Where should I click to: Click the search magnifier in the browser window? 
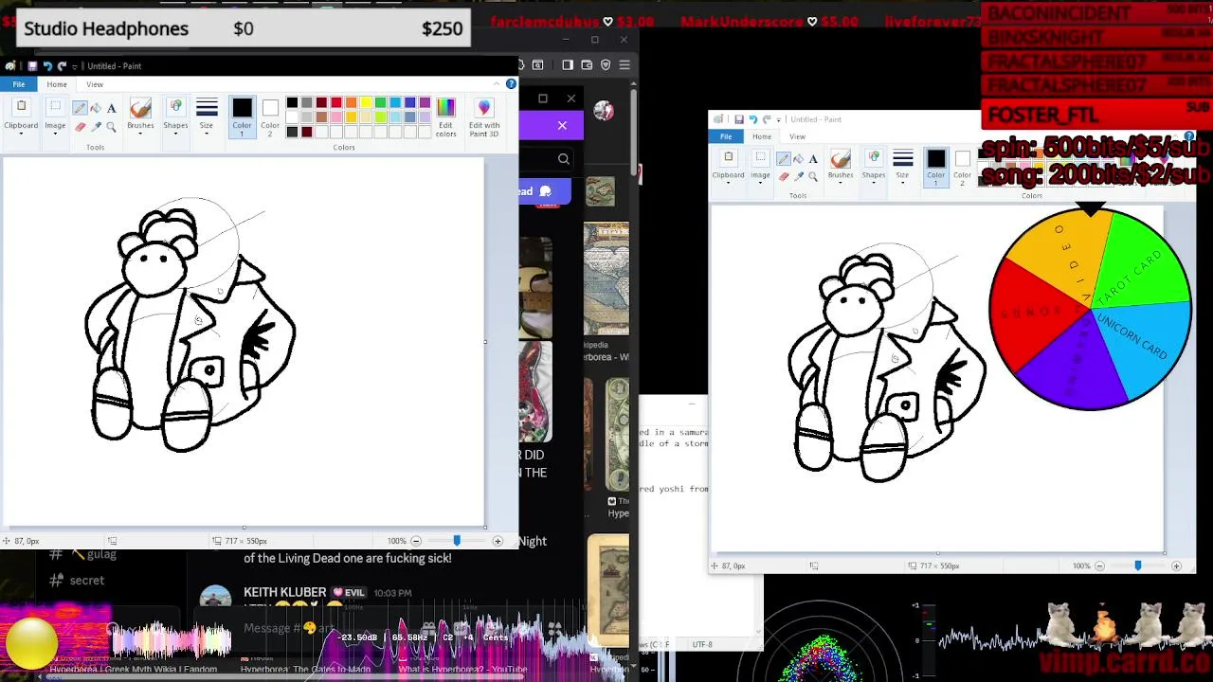563,159
